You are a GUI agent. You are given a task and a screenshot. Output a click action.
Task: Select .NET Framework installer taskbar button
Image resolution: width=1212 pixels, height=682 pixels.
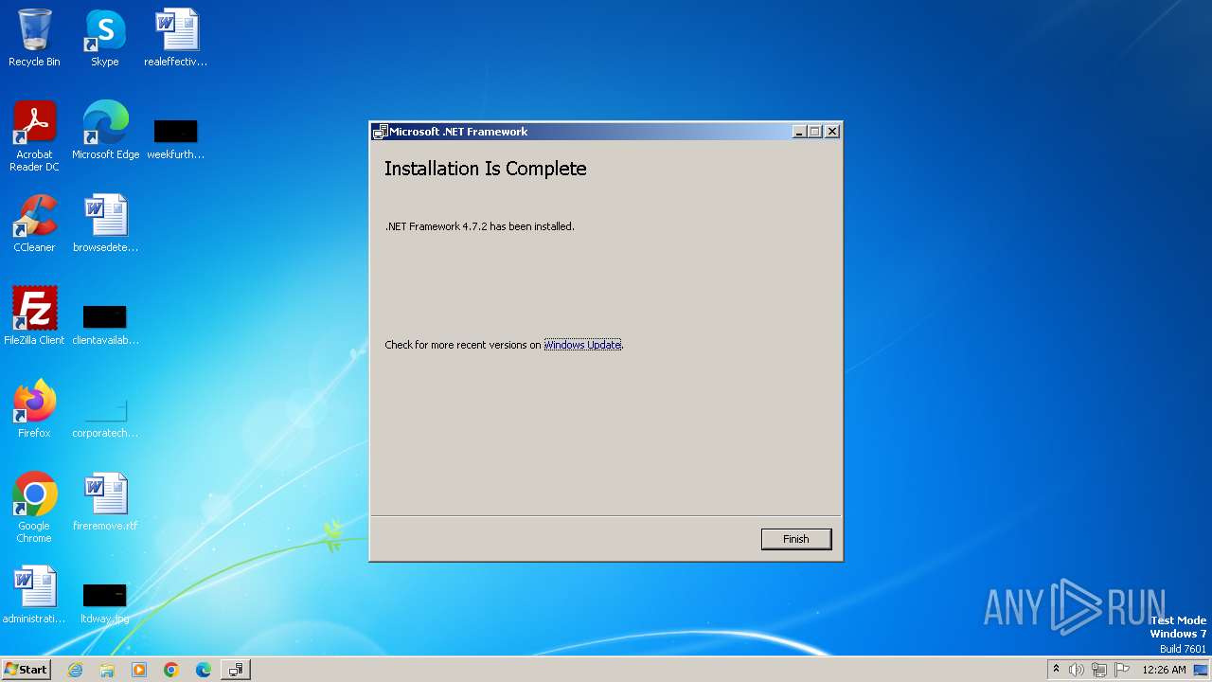pyautogui.click(x=236, y=670)
